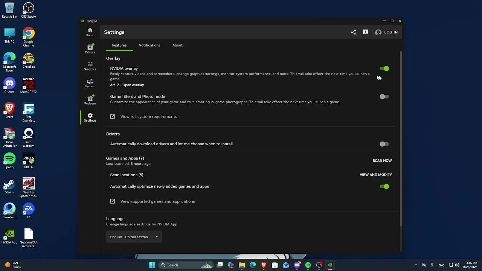Image resolution: width=482 pixels, height=271 pixels.
Task: Open View full system requirements link
Action: point(149,117)
